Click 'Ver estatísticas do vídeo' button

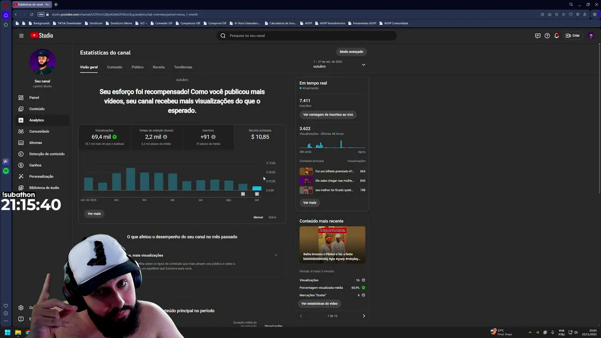[319, 304]
